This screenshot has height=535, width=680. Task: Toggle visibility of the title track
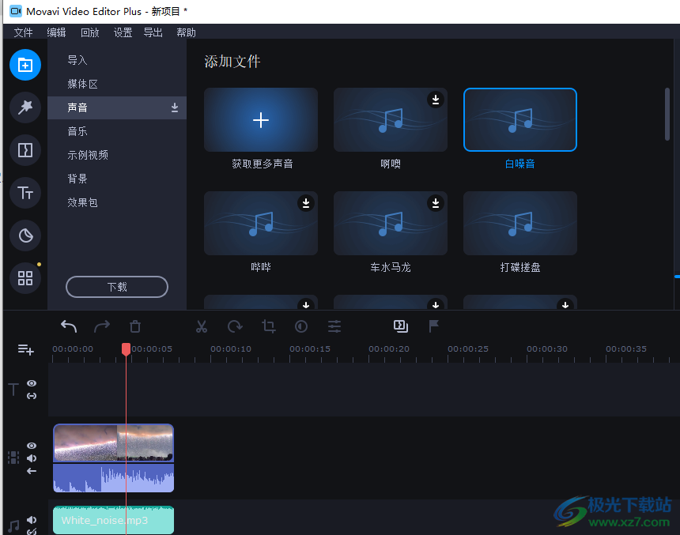(x=32, y=383)
